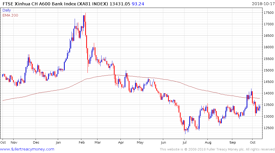Viewport: 275px width, 153px height.
Task: Click the leftmost Oct label on the time axis
Action: coord(3,142)
